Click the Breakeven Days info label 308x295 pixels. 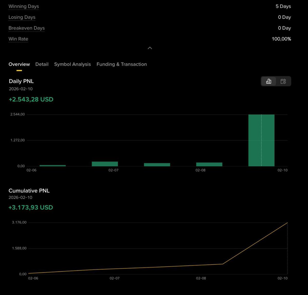coord(26,28)
